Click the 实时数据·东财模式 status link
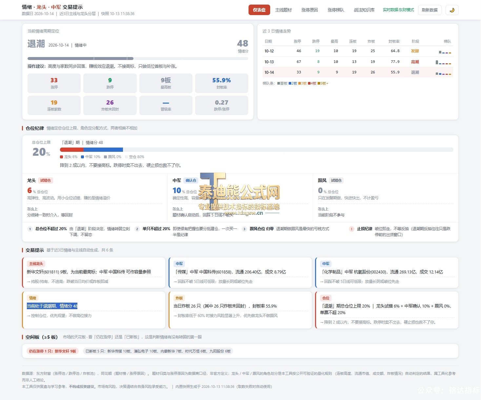Viewport: 481px width, 400px height. click(x=398, y=10)
